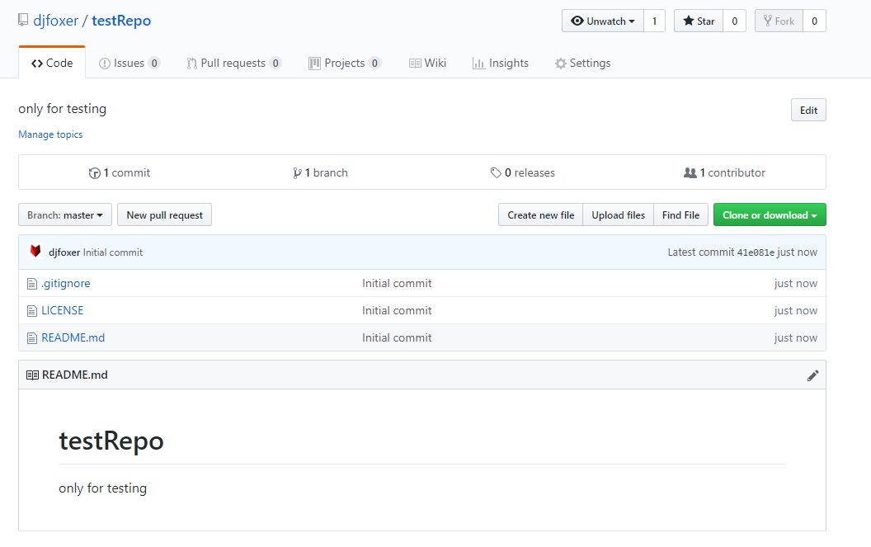871x547 pixels.
Task: Click the Upload files button
Action: click(619, 215)
